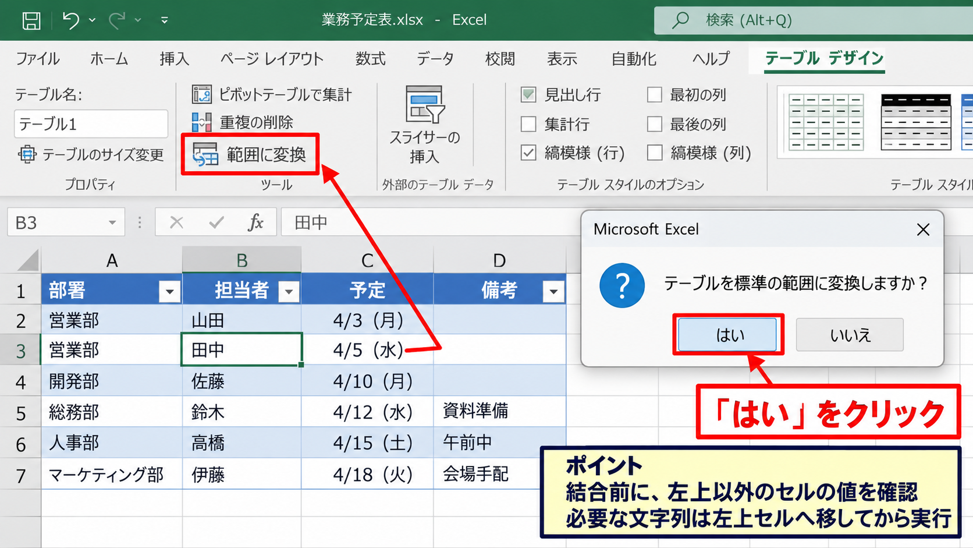Click the Select All corner triangle

(x=27, y=260)
